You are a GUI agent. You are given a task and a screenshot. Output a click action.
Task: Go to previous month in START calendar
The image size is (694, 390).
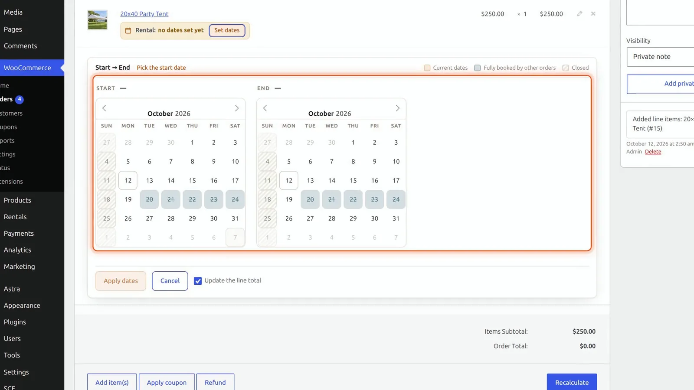click(x=104, y=108)
